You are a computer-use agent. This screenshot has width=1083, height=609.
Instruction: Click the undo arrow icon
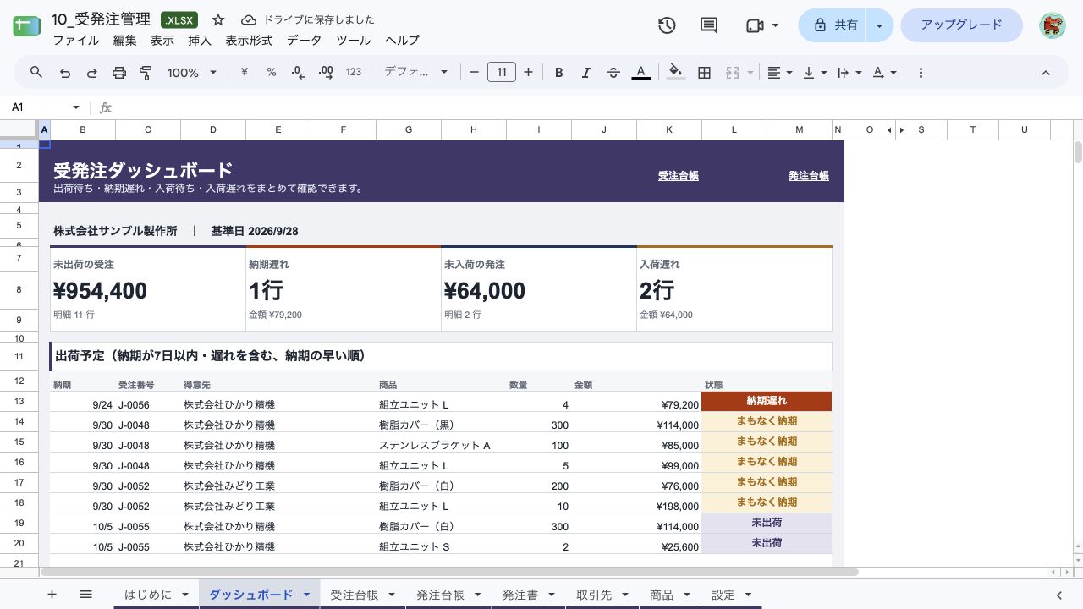[65, 73]
